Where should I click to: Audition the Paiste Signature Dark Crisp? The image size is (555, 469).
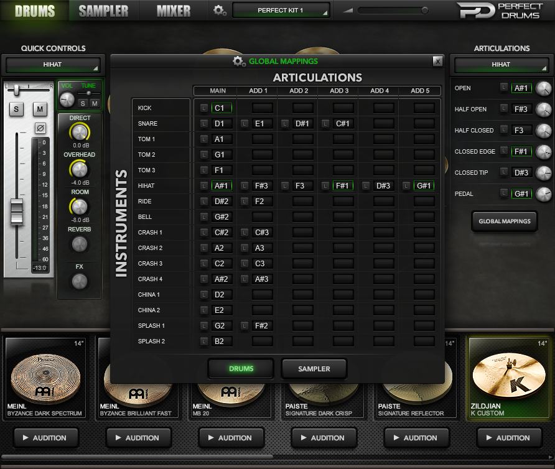point(324,438)
